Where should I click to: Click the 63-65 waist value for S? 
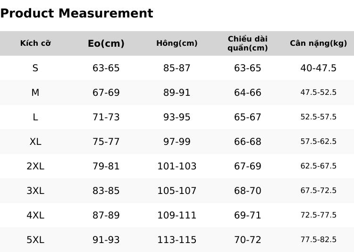[x=106, y=68]
